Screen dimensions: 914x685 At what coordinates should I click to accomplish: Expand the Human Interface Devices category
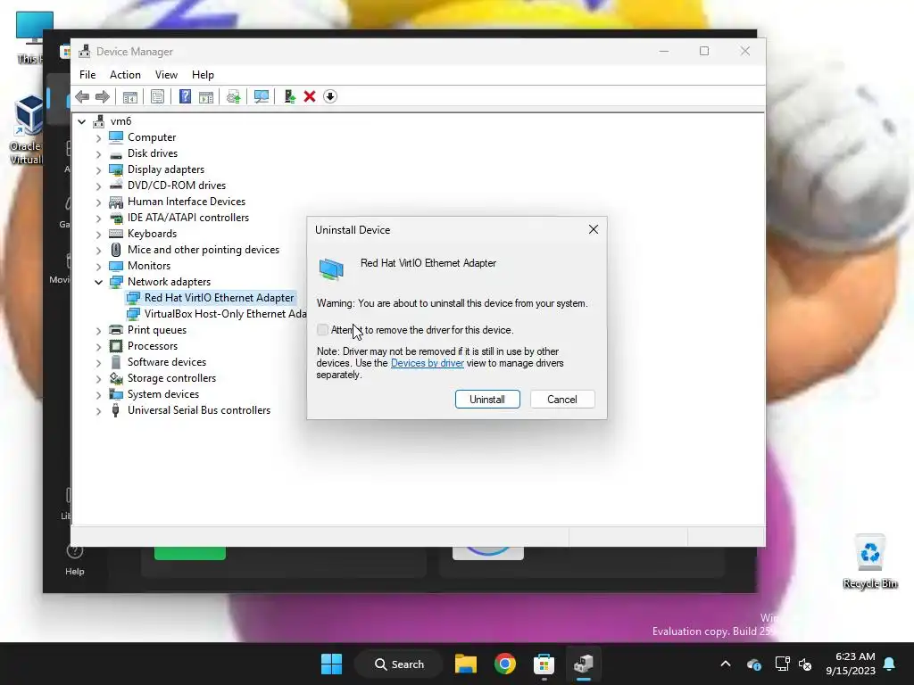point(98,202)
